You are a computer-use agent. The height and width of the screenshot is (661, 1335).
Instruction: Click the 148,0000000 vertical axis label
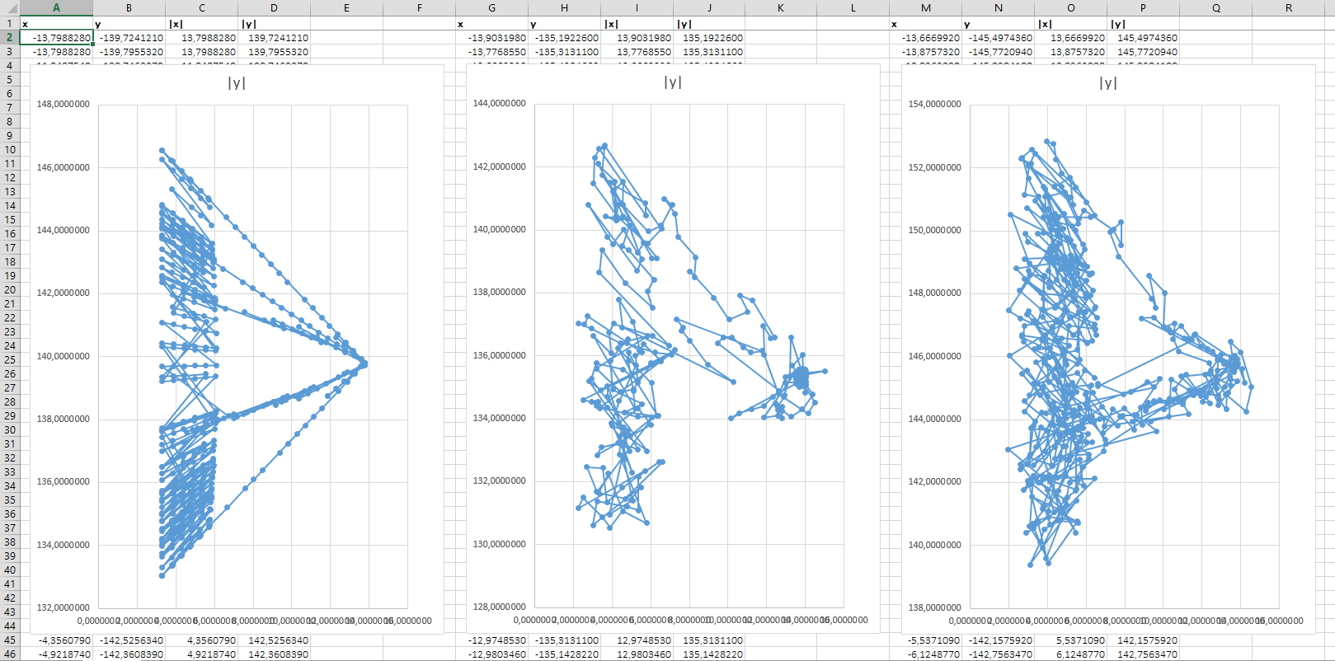tap(63, 105)
